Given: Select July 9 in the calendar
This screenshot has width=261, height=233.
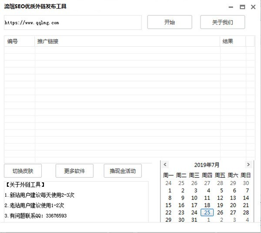Looking at the screenshot, I should (x=183, y=198).
